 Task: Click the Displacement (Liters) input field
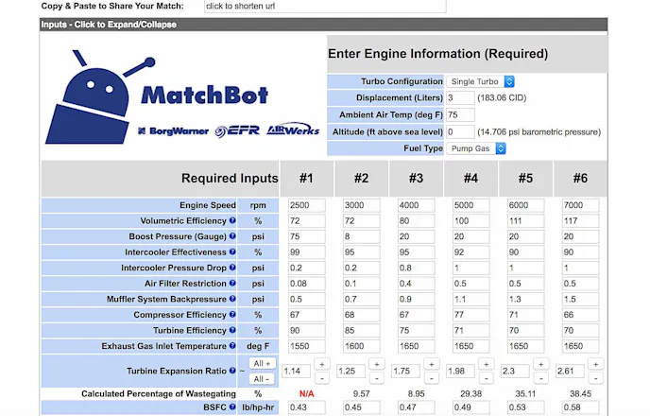[460, 98]
